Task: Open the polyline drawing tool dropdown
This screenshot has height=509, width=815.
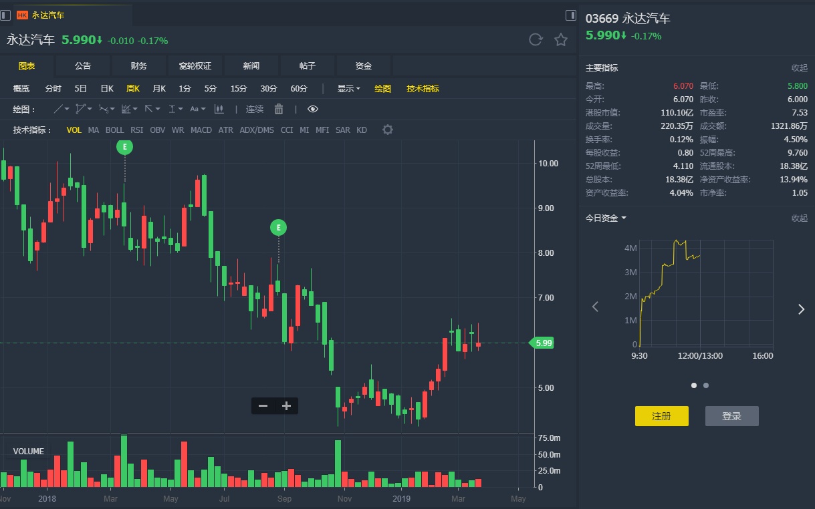Action: tap(85, 109)
